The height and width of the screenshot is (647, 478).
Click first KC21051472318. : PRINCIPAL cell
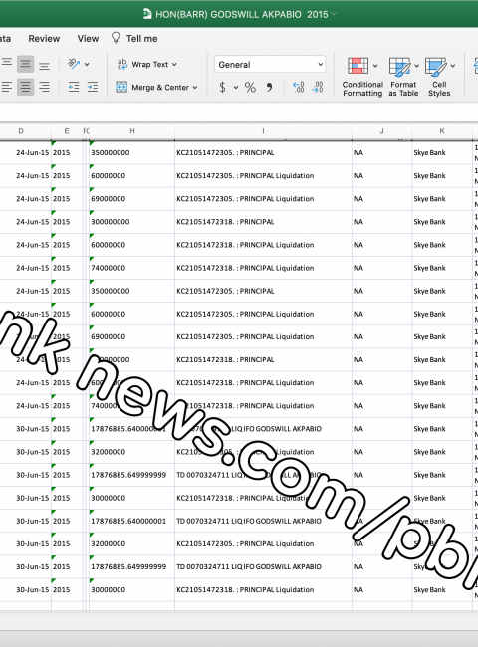263,222
